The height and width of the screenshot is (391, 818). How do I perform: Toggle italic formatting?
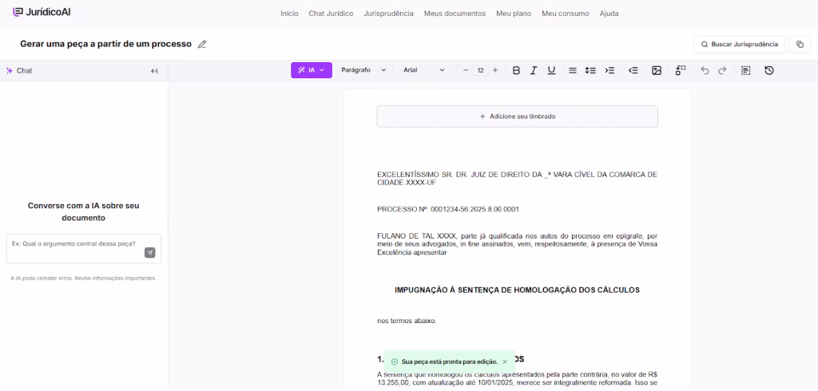[534, 70]
